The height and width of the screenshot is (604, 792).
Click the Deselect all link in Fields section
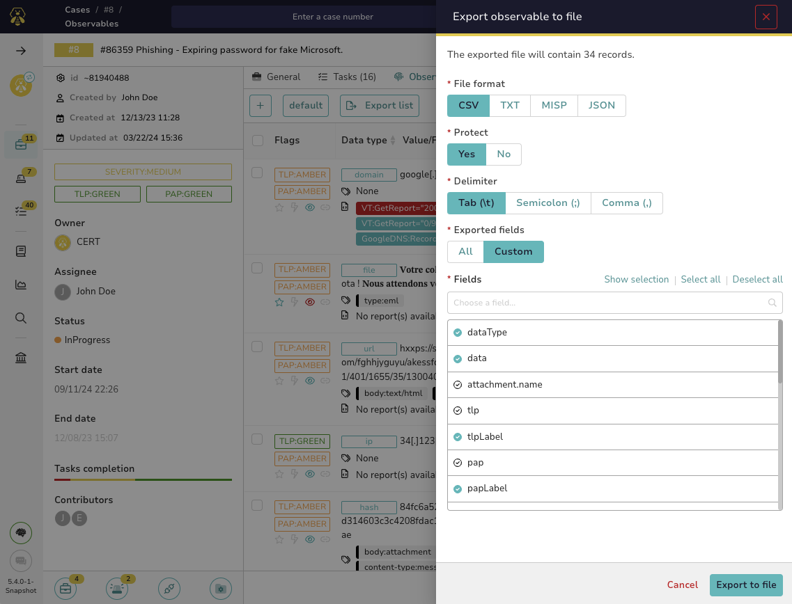[x=757, y=279]
